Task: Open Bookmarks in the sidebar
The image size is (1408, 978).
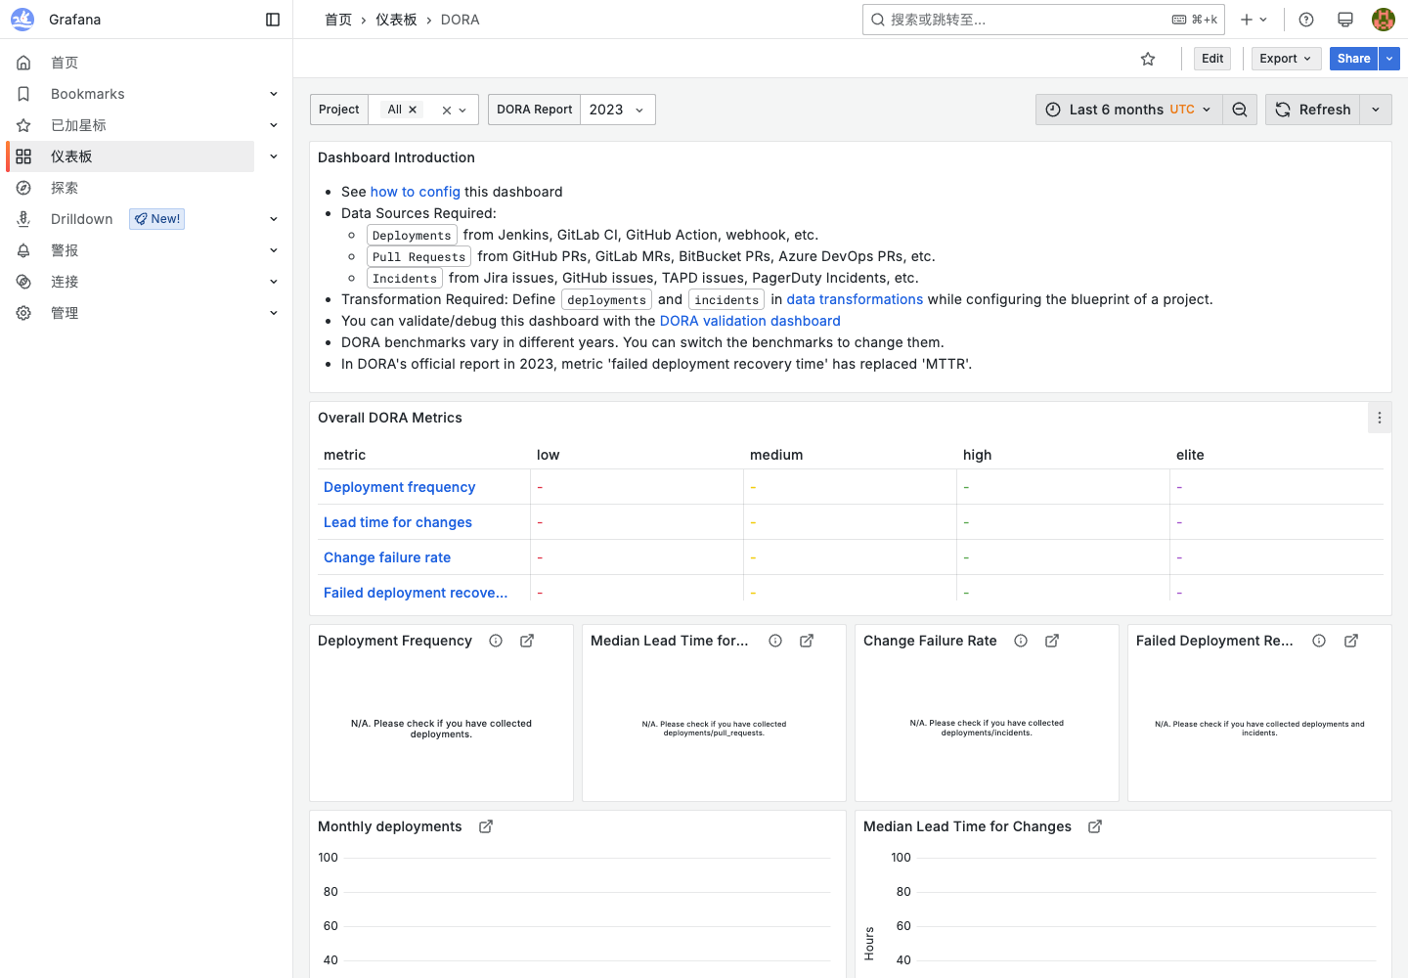Action: coord(88,94)
